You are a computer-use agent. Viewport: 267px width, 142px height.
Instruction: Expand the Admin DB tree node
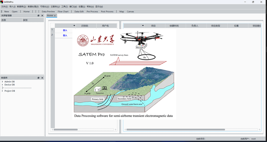[x=2, y=82]
